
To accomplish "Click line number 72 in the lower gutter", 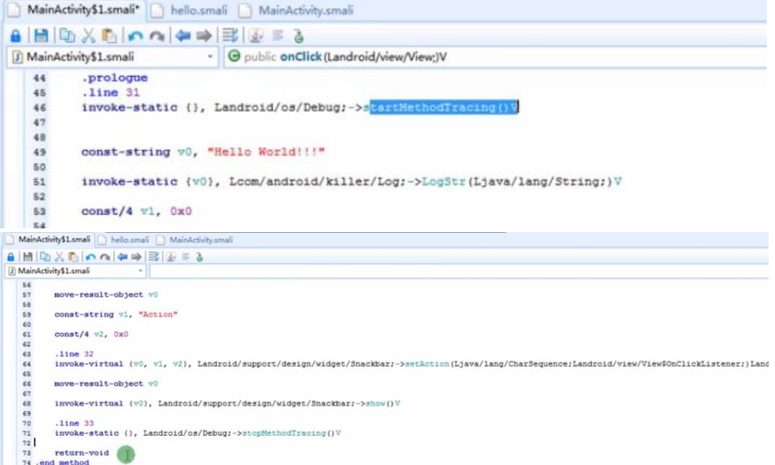I will [x=27, y=443].
